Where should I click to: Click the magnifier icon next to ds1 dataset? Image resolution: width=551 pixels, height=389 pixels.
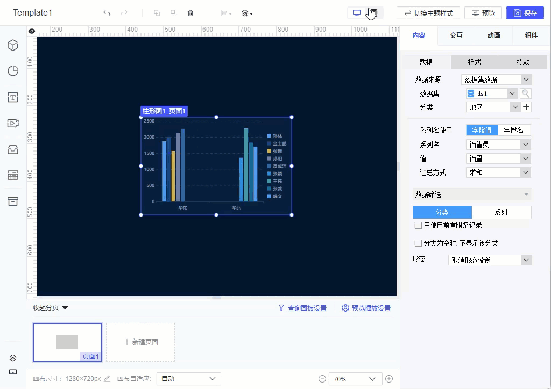(525, 93)
